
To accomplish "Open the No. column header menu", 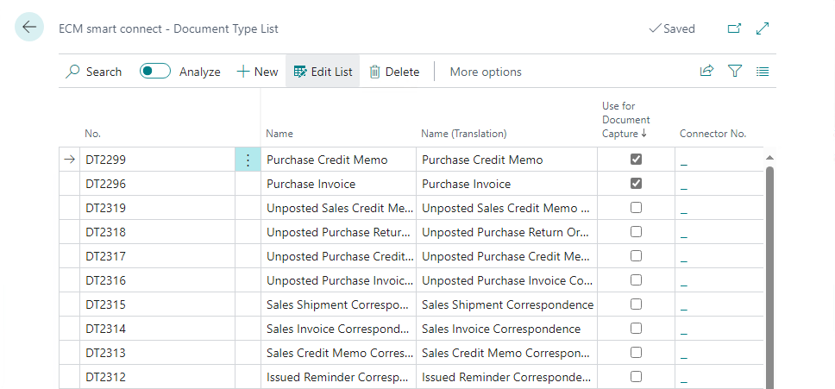I will [x=93, y=134].
